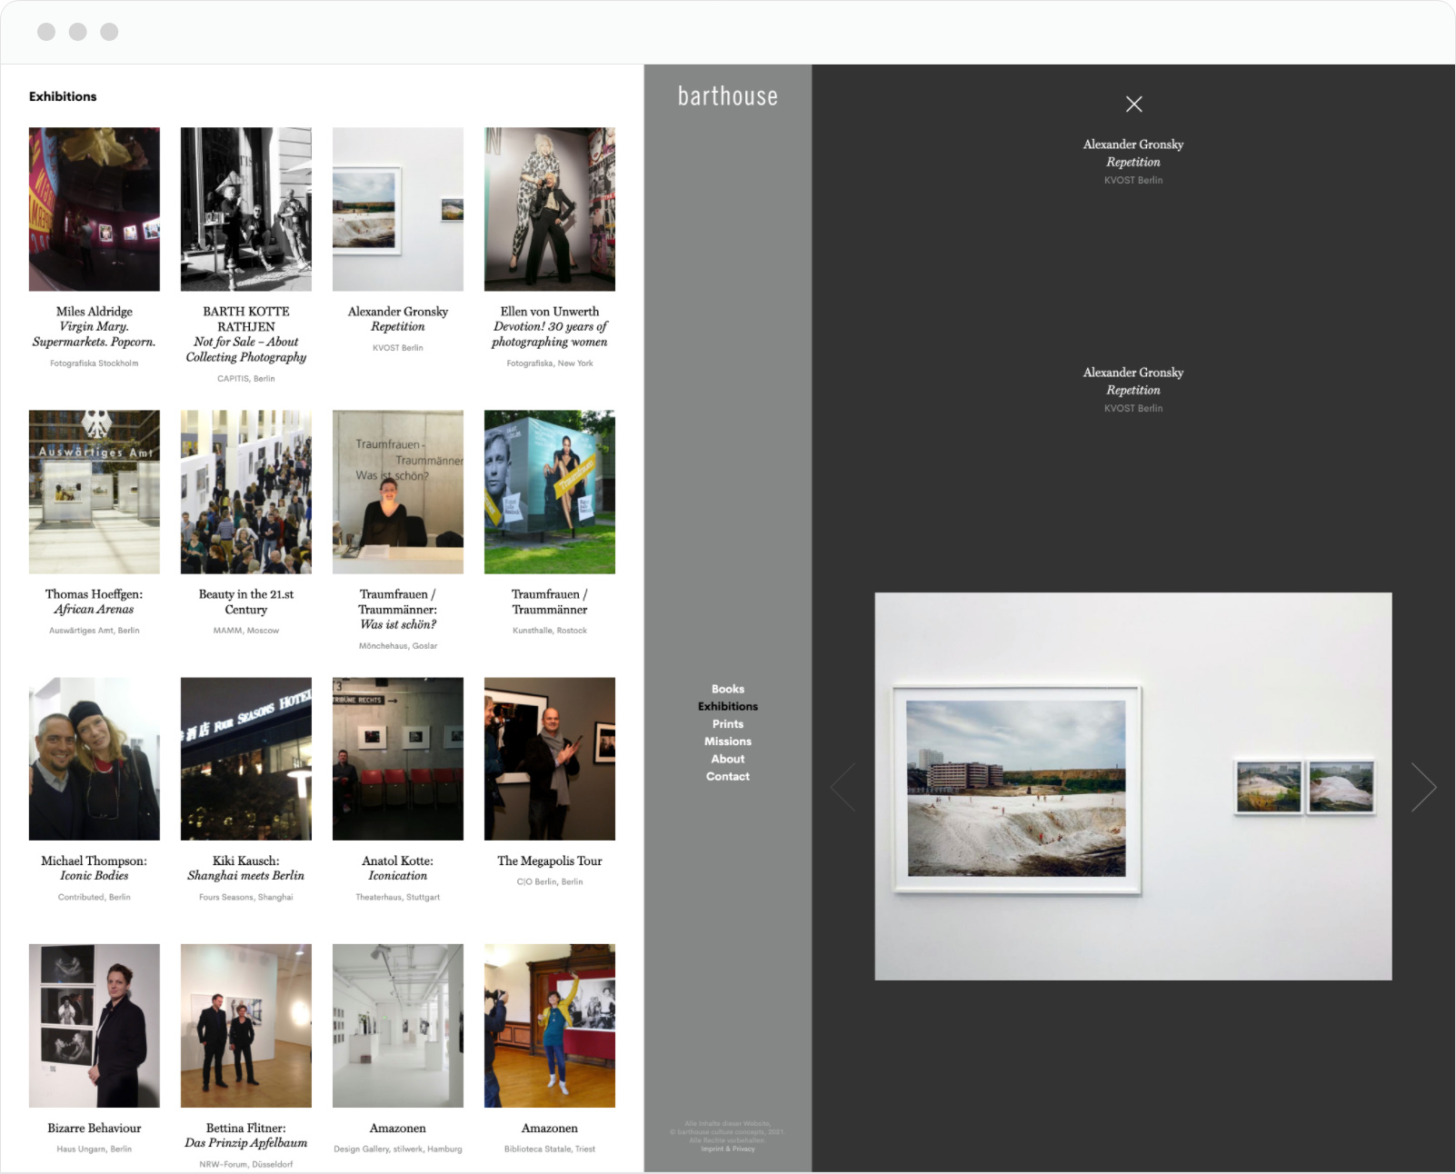Click the barthouse logo
Image resolution: width=1456 pixels, height=1174 pixels.
[726, 96]
